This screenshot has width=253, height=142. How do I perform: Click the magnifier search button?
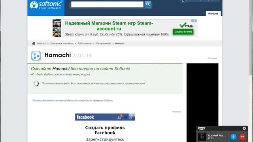coord(148,4)
